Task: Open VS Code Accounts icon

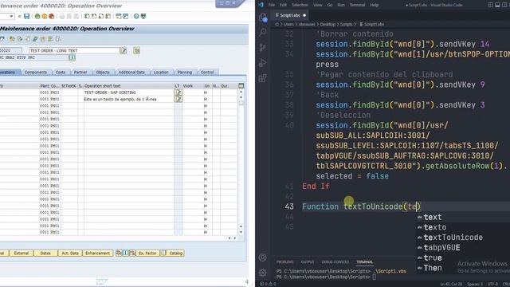Action: point(263,258)
